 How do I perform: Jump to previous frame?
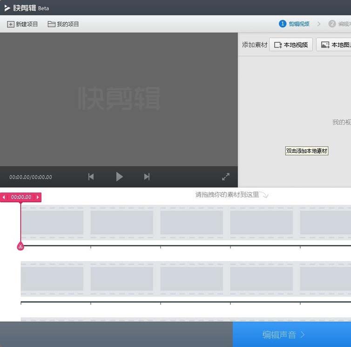tap(91, 177)
